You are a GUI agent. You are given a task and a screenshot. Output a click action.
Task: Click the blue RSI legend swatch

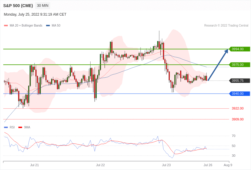click(6, 127)
